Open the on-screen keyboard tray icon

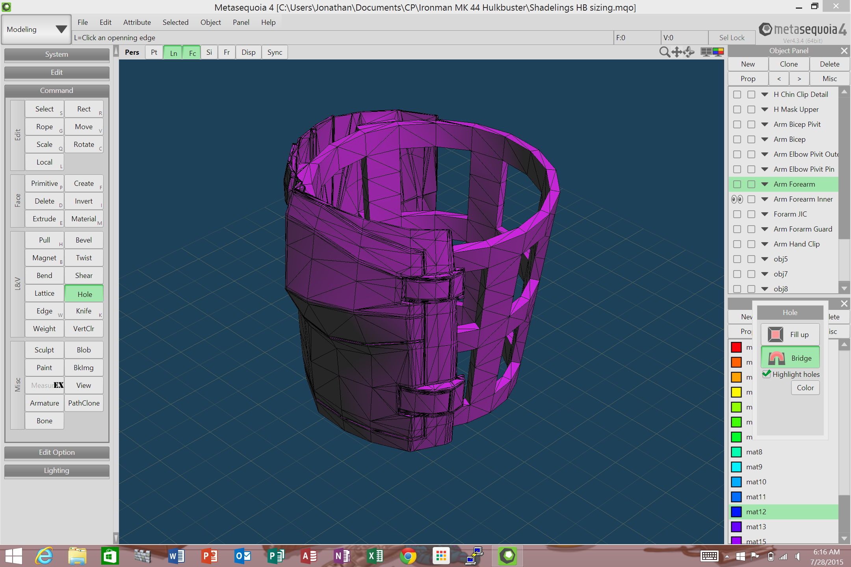[x=710, y=556]
